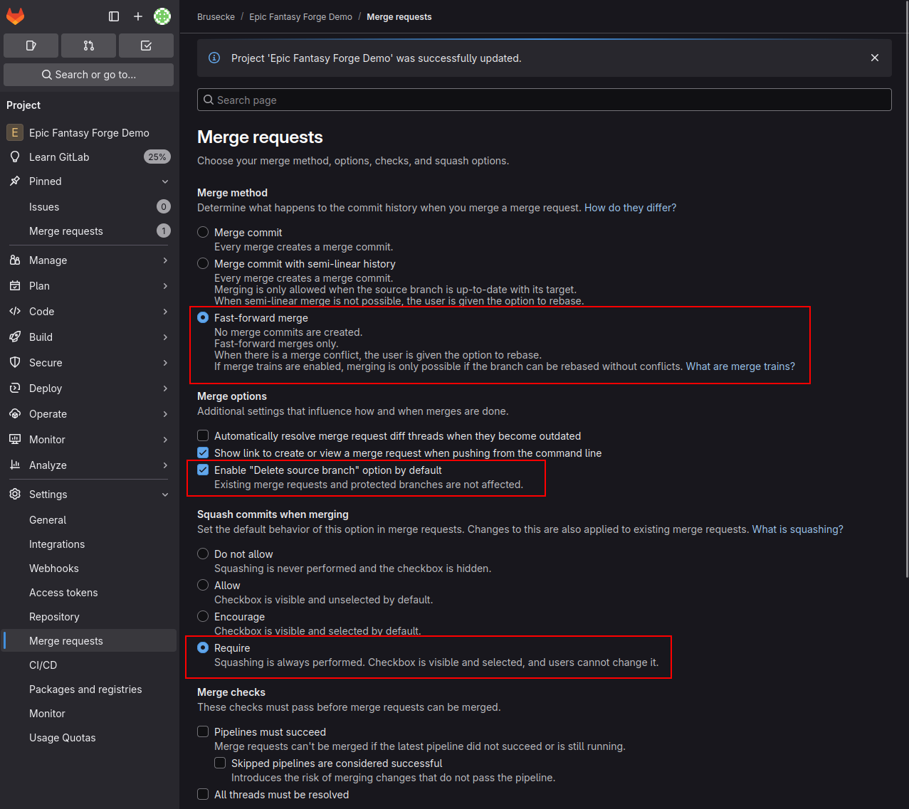Collapse the Pinned section chevron

click(165, 181)
